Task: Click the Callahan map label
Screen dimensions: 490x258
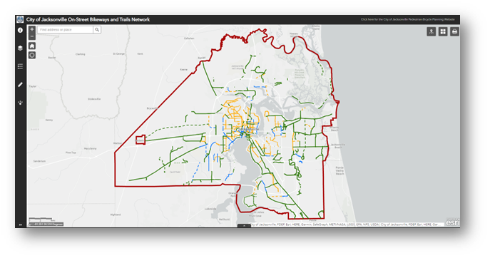Action: (x=189, y=38)
